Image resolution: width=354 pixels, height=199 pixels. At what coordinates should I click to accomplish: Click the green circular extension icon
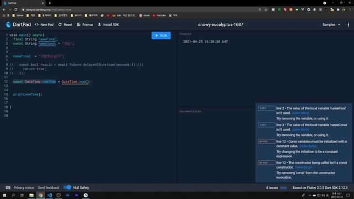279,10
